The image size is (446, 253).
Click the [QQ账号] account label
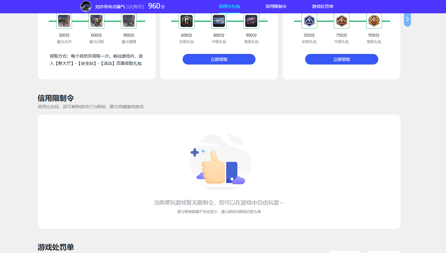135,6
